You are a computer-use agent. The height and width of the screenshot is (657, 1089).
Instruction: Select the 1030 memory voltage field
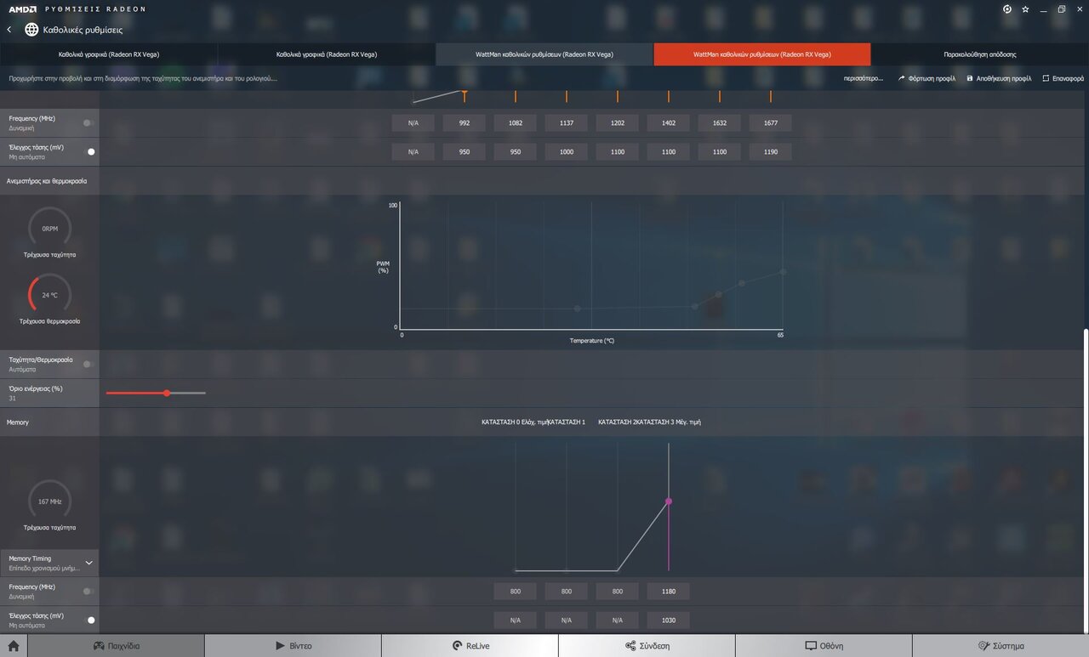click(x=669, y=620)
